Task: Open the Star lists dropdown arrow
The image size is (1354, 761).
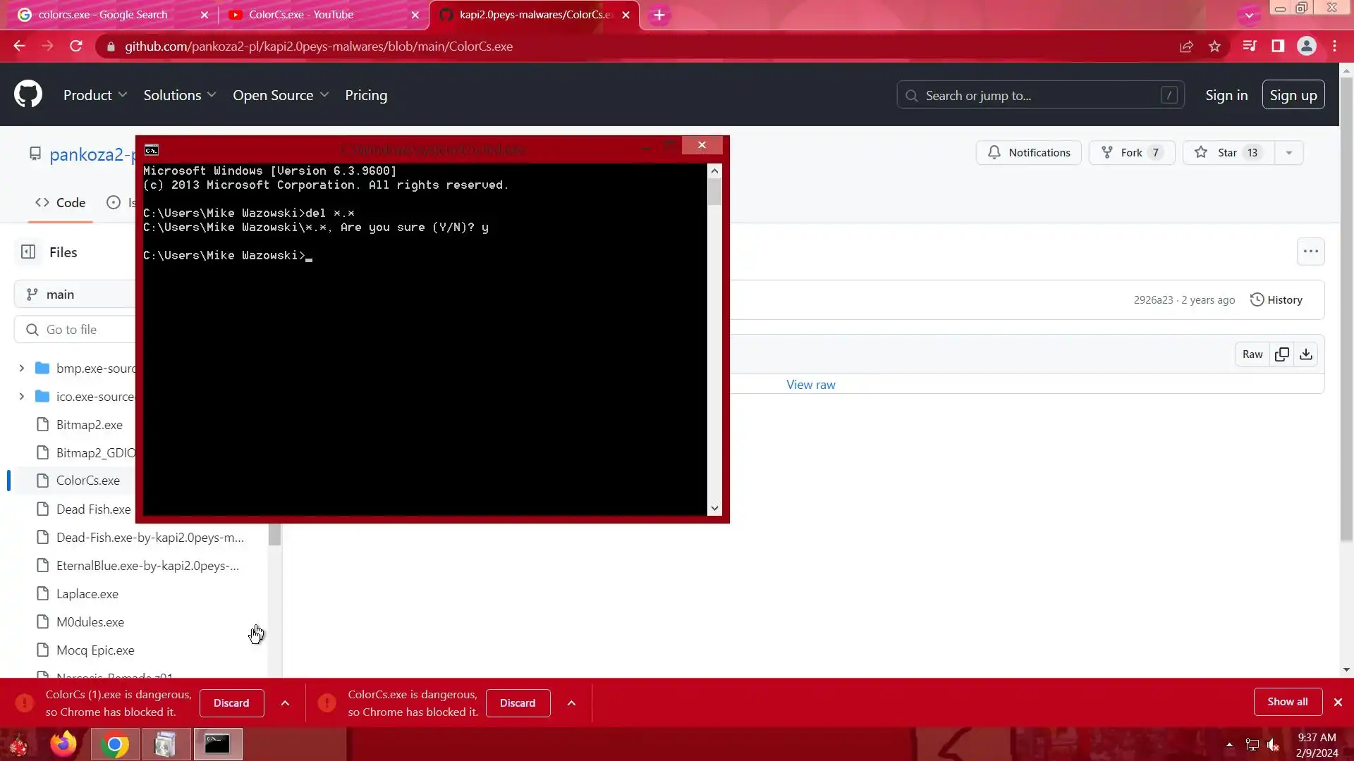Action: 1288,153
